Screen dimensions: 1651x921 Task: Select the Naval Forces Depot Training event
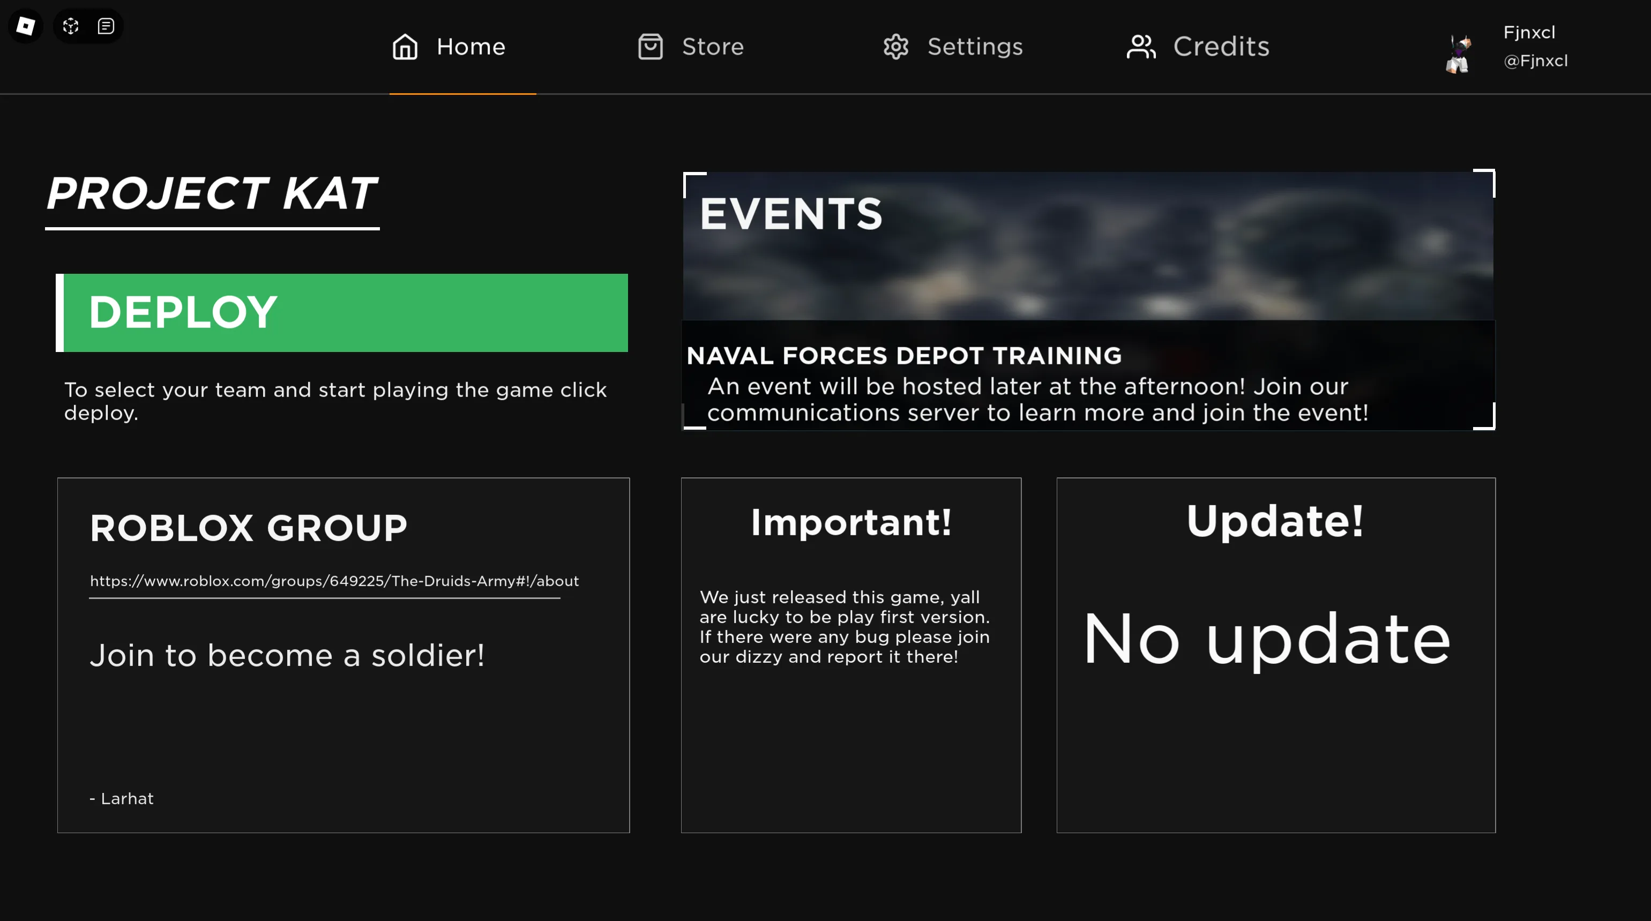coord(903,356)
